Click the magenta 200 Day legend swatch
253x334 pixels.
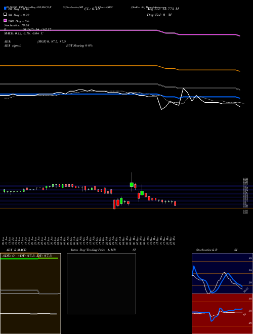6,20
